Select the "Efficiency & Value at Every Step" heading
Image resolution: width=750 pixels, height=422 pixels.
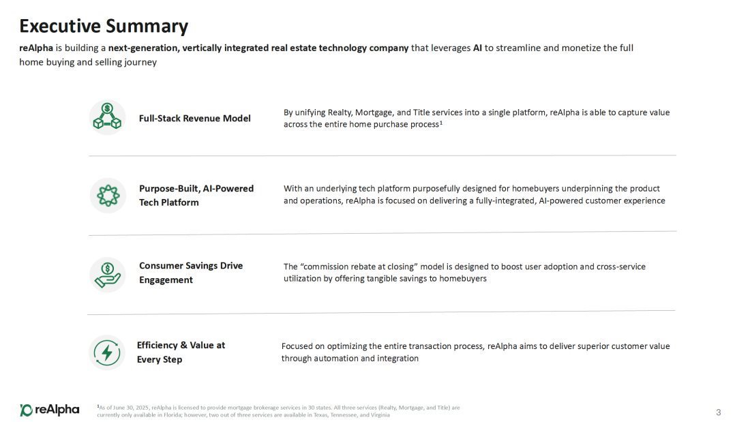[x=181, y=352]
